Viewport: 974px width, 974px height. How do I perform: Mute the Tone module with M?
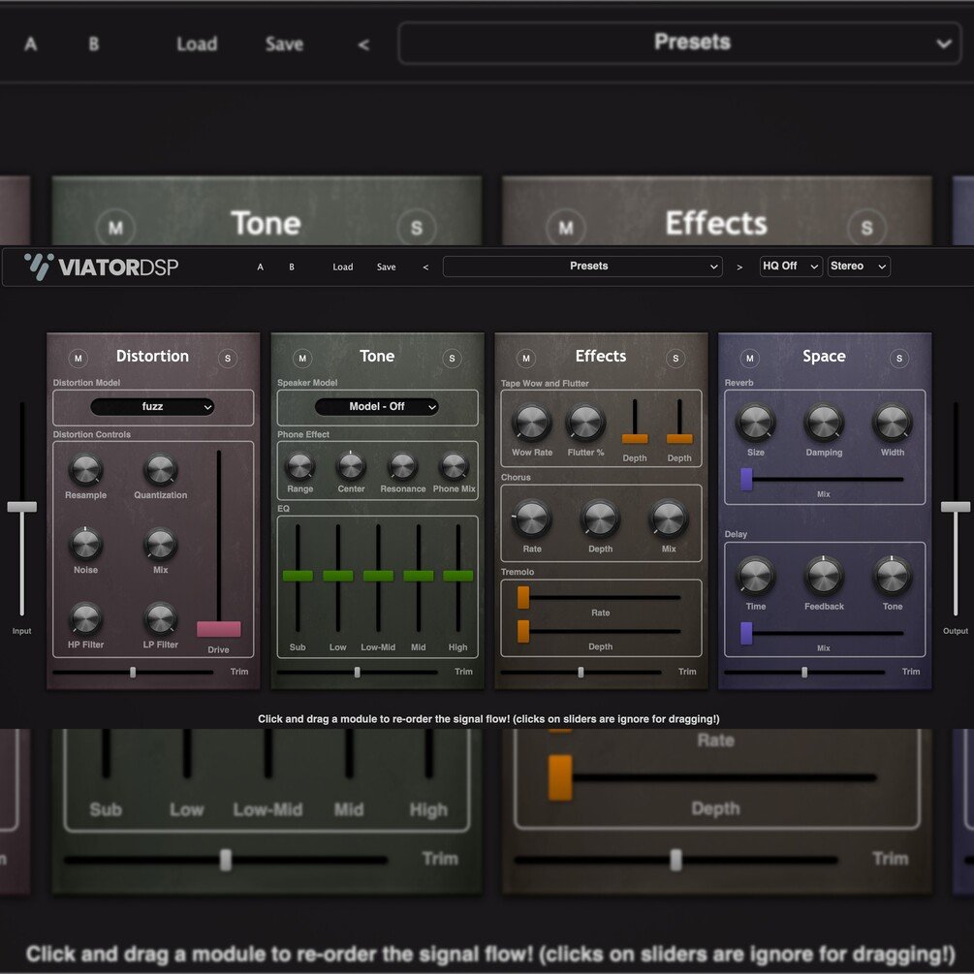click(302, 359)
